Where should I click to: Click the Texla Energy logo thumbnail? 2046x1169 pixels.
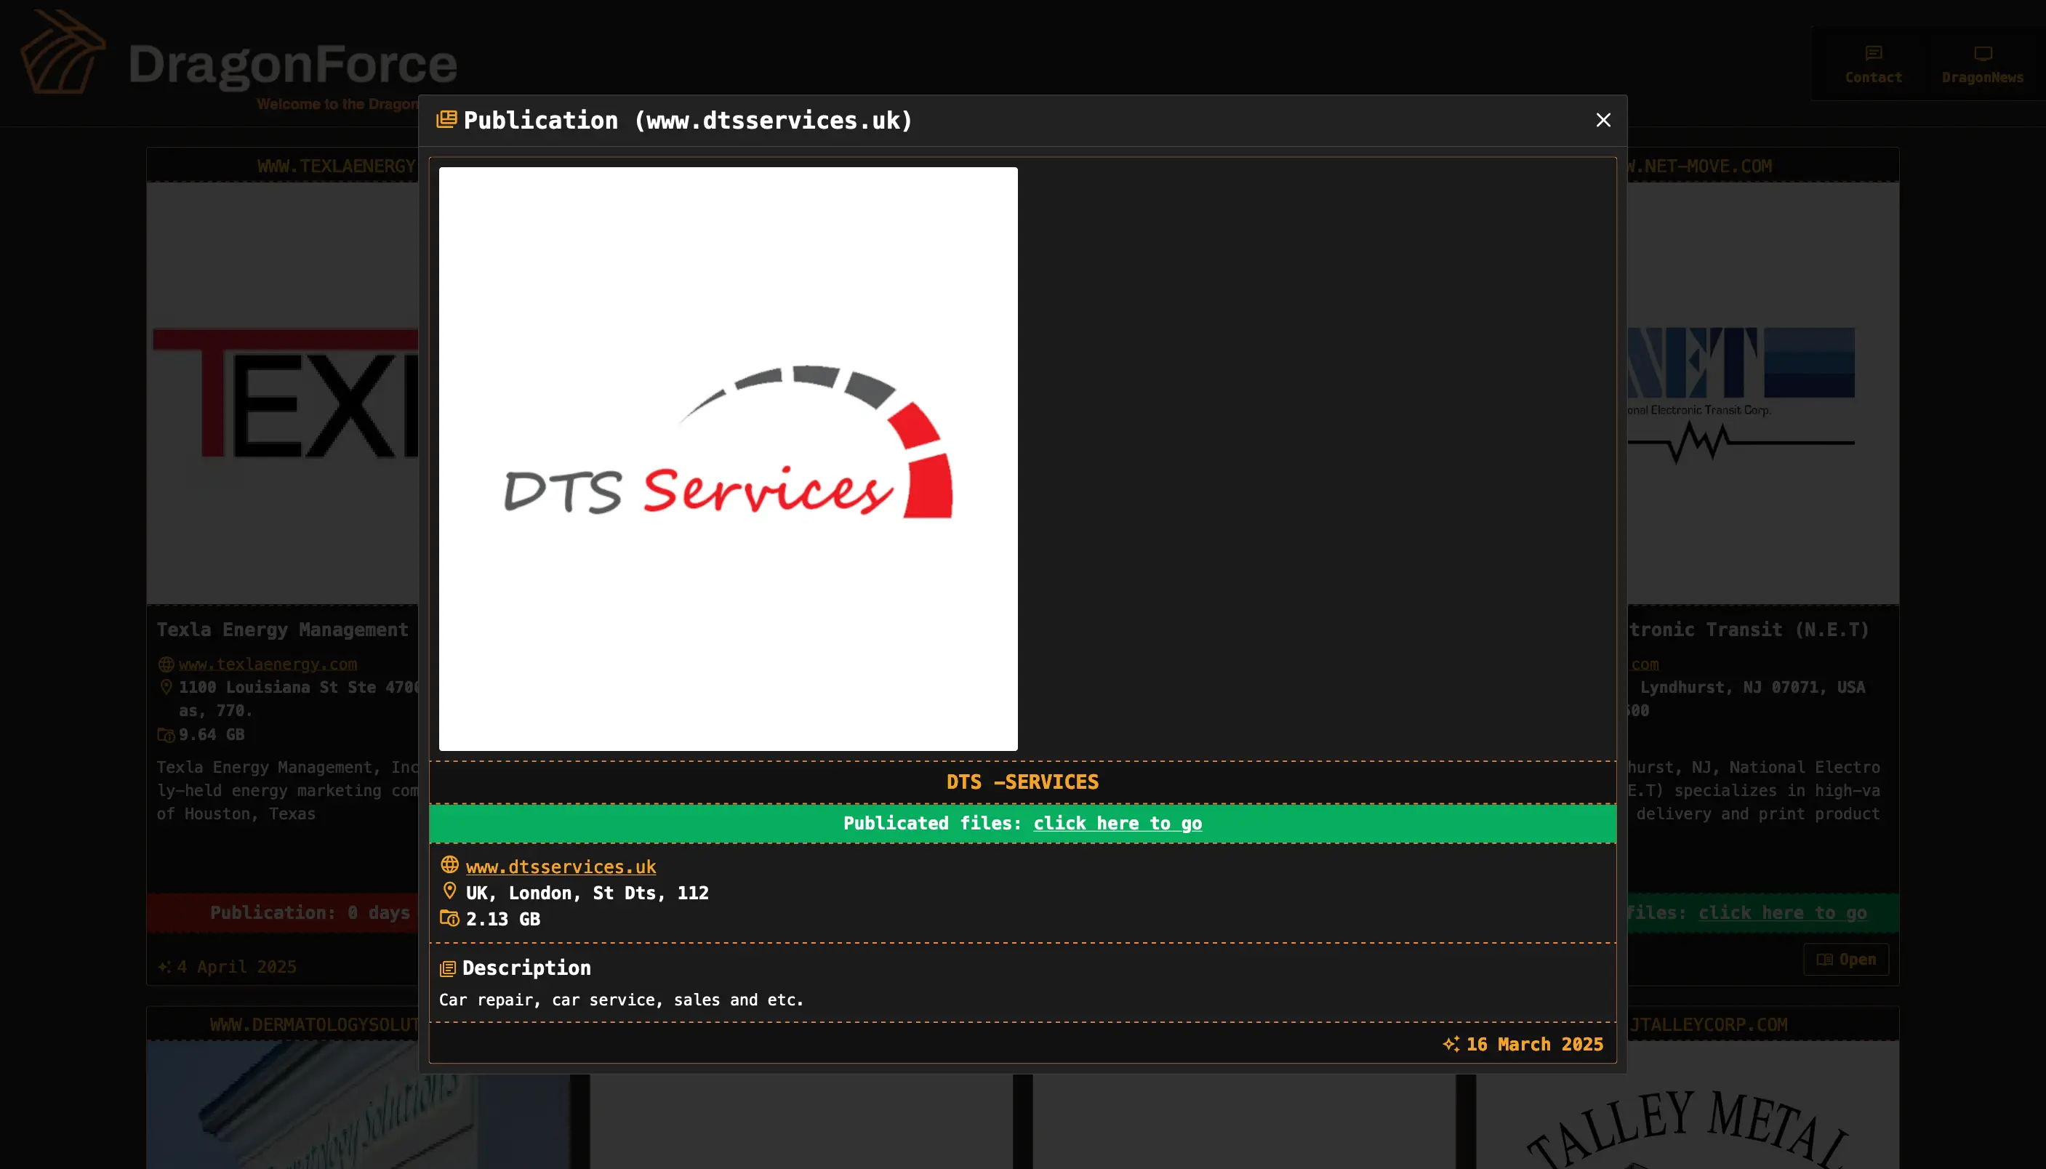click(x=284, y=393)
